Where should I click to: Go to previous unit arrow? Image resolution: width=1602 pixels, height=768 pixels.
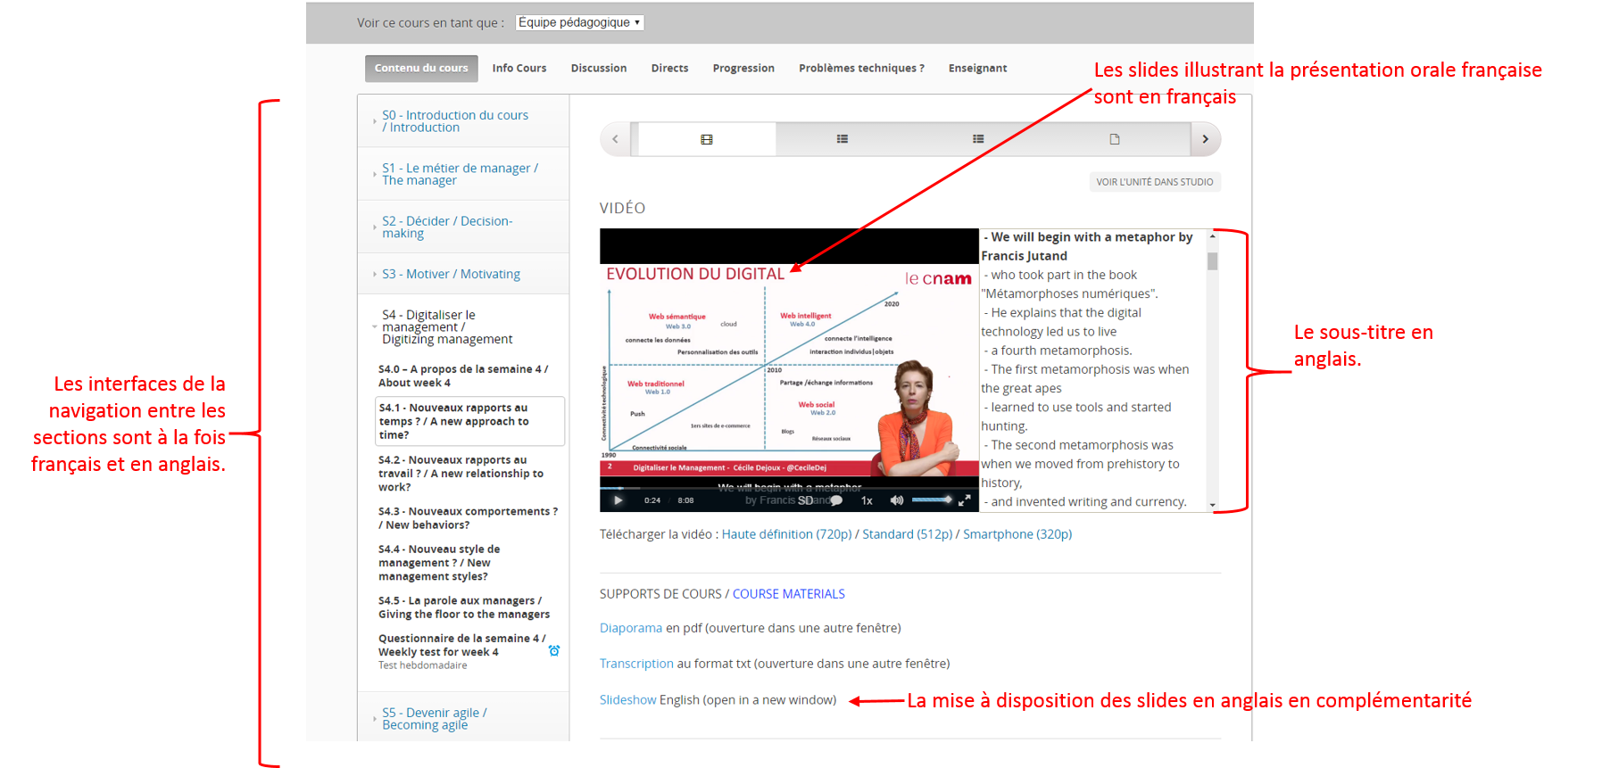615,139
